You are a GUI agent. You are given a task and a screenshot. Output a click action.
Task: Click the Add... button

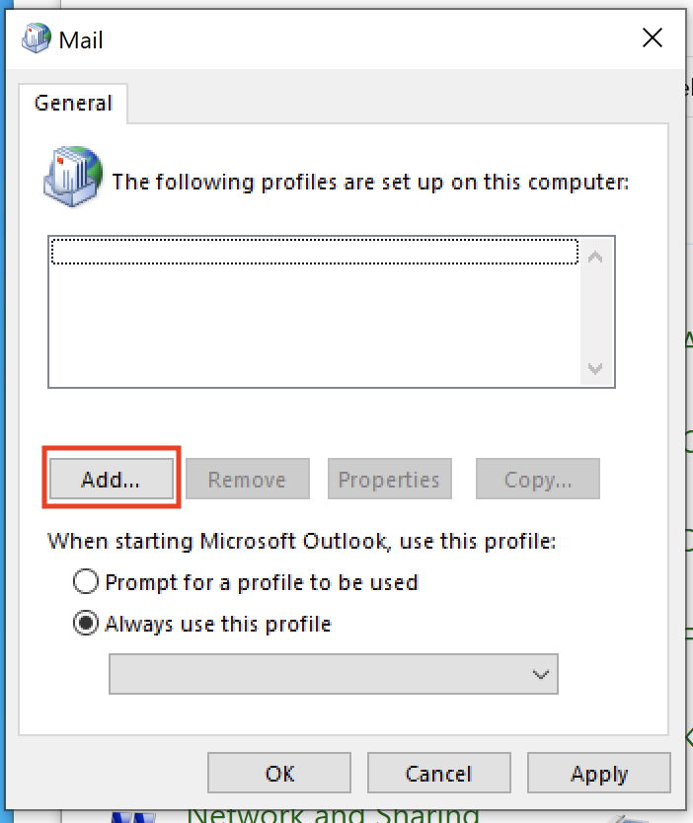112,479
